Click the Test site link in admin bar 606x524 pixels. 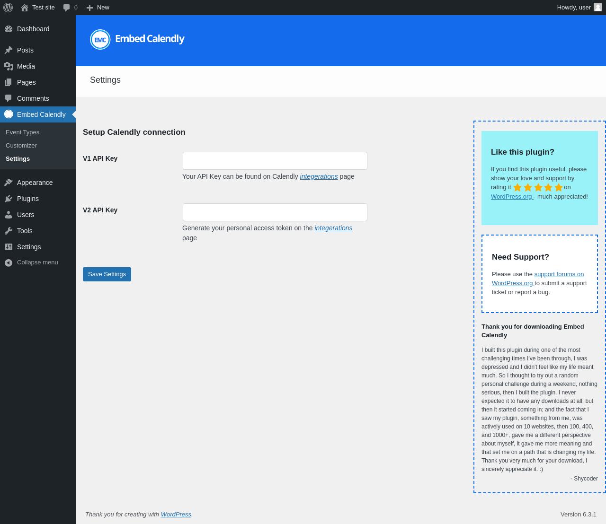[38, 8]
